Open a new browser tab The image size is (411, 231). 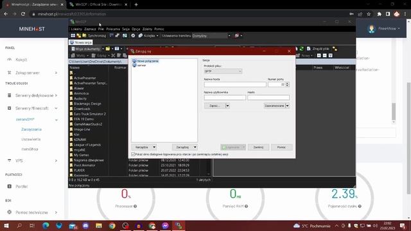[136, 4]
